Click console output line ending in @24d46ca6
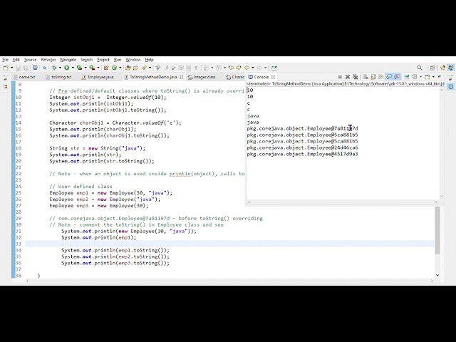456x342 pixels. (302, 147)
